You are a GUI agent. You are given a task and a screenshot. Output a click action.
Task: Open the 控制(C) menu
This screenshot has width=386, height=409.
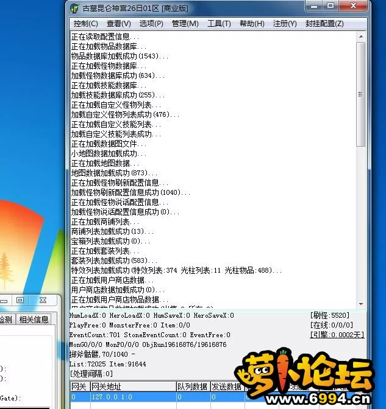tap(86, 24)
